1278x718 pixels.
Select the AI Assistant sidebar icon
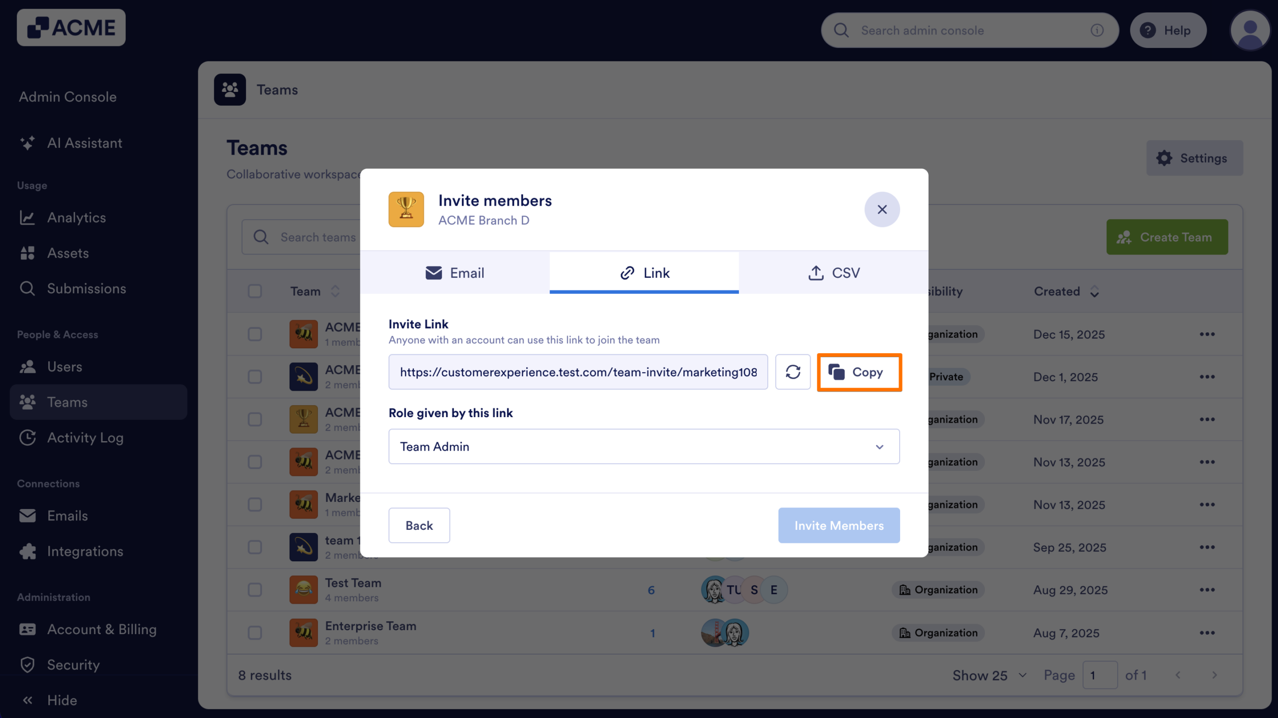tap(28, 143)
